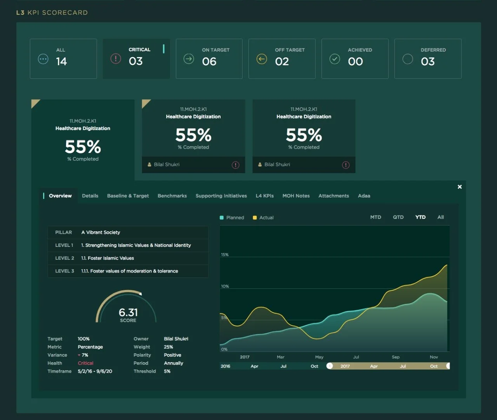Click the ellipsis icon in ALL card
The height and width of the screenshot is (420, 497).
pos(43,59)
